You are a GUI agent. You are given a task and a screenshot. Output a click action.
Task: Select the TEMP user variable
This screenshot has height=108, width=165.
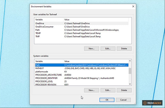[82, 33]
